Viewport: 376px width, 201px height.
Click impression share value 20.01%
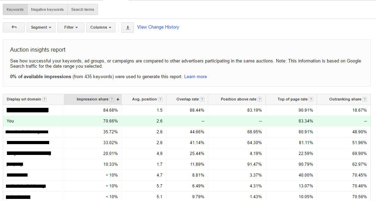110,154
